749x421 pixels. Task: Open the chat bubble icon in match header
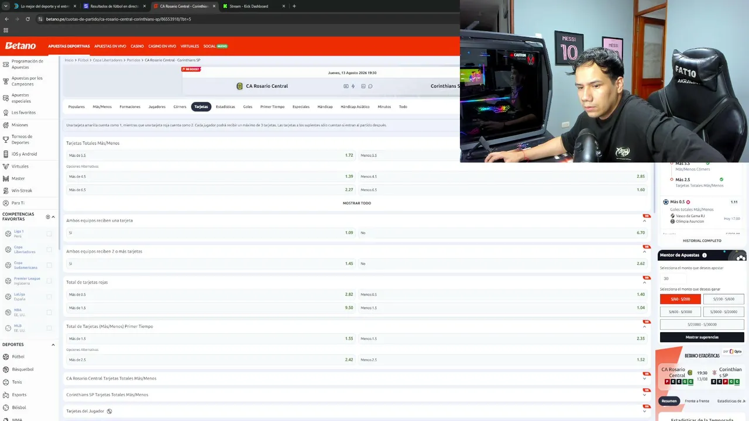tap(370, 87)
